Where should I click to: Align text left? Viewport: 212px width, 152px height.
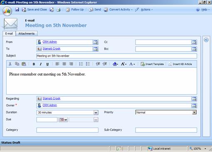pos(57,64)
